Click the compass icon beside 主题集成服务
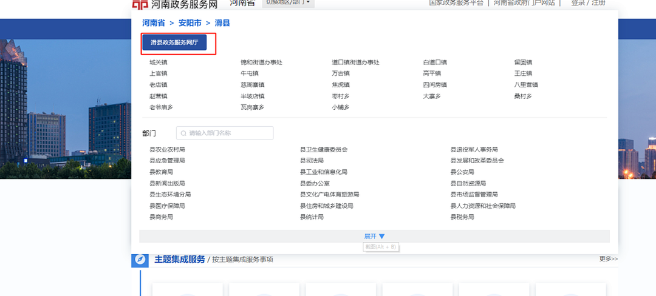Image resolution: width=656 pixels, height=296 pixels. pyautogui.click(x=140, y=260)
